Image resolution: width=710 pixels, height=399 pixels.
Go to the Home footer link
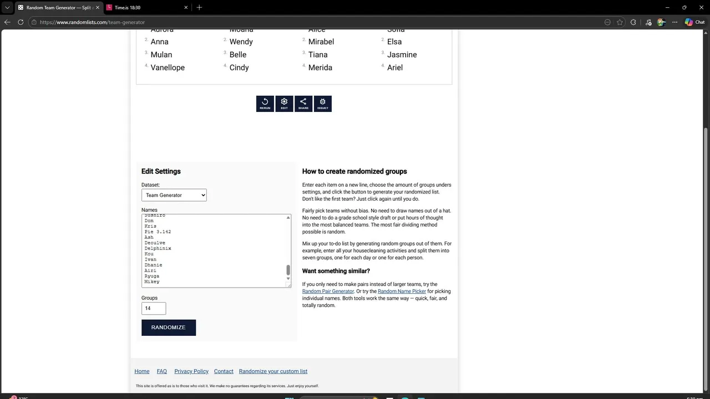(142, 371)
